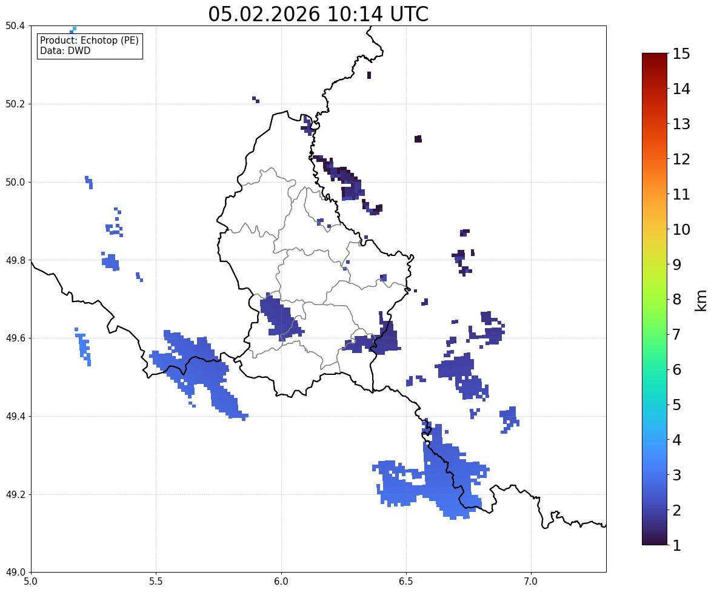Click the colorbar tick label 12
The image size is (714, 592).
click(681, 159)
